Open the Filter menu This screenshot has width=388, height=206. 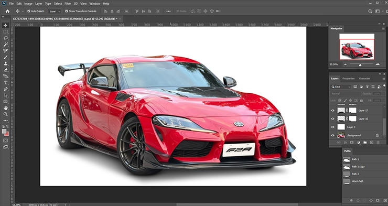coord(68,4)
